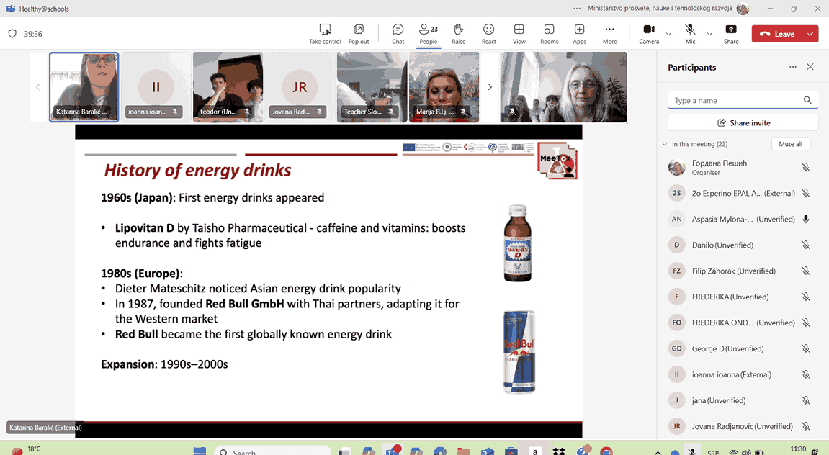Collapse the In this meeting (23) section
Screen dimensions: 829x455
665,144
